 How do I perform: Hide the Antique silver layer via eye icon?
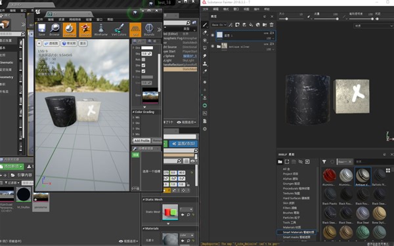click(x=213, y=46)
